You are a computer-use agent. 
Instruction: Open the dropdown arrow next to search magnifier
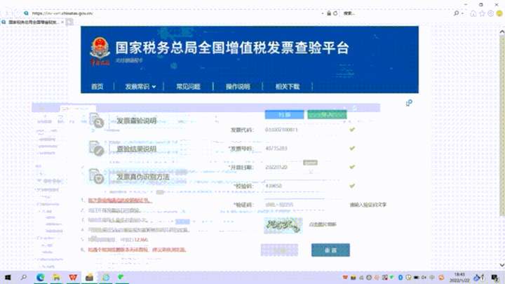[x=462, y=13]
